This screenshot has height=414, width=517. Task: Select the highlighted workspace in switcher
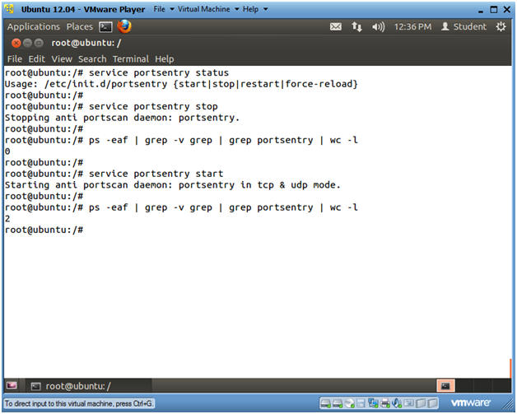pyautogui.click(x=445, y=386)
